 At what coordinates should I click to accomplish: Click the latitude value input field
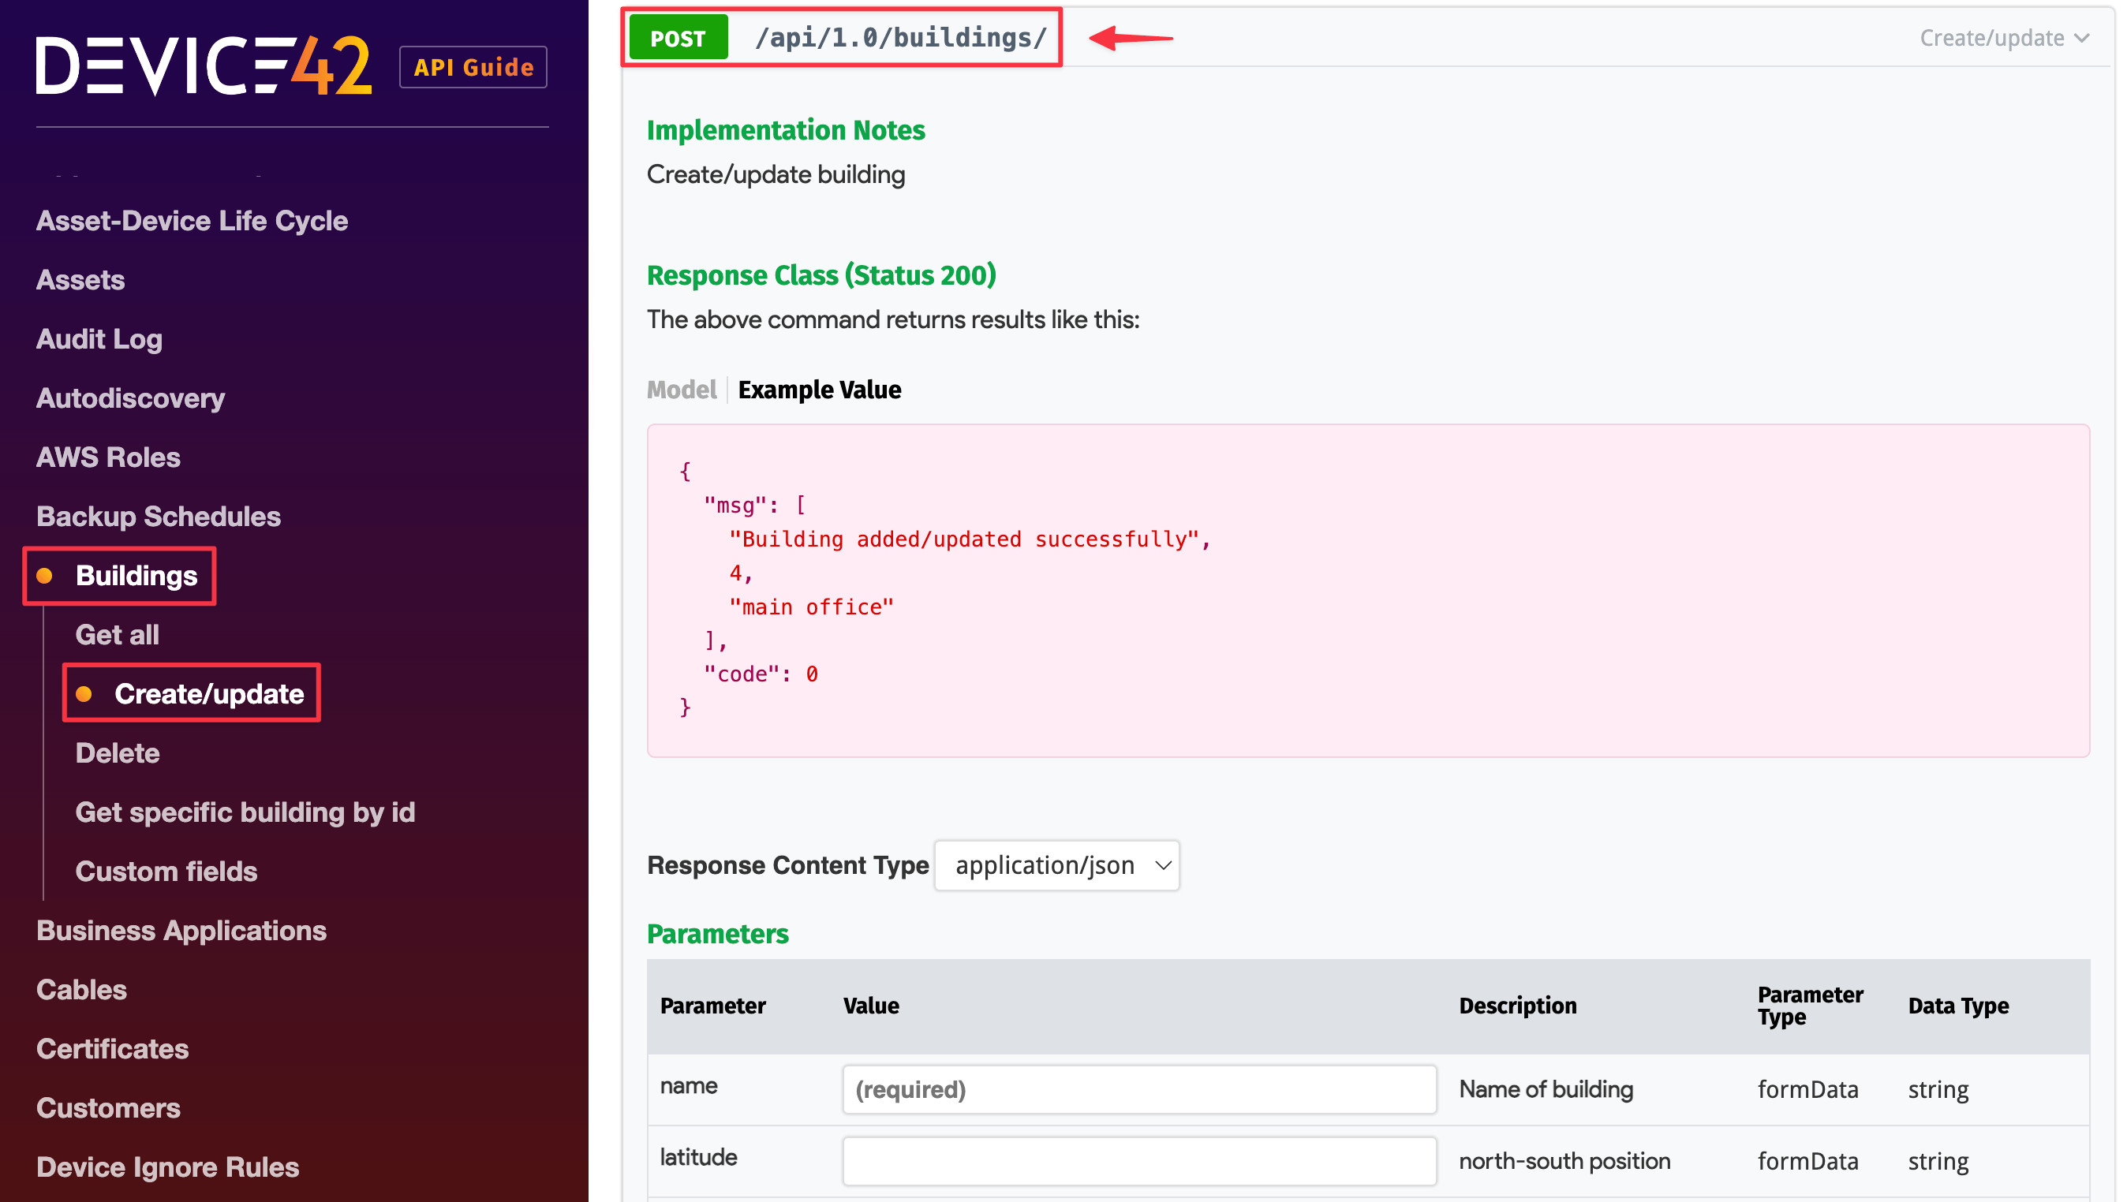(1138, 1161)
